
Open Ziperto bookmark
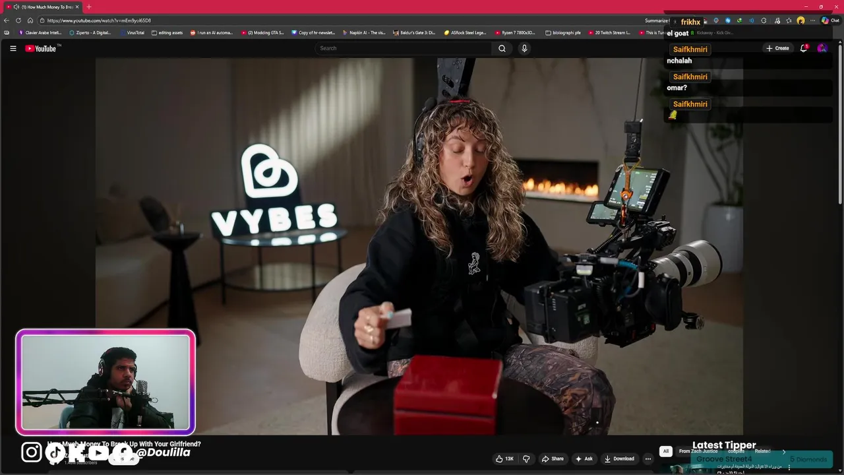click(90, 32)
